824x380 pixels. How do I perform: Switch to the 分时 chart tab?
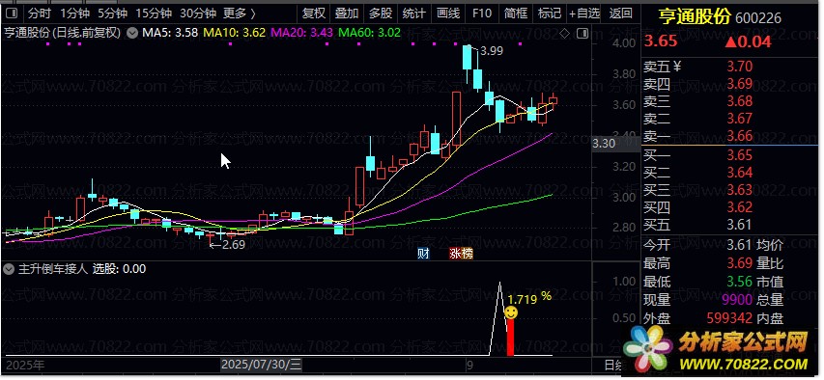pos(40,14)
